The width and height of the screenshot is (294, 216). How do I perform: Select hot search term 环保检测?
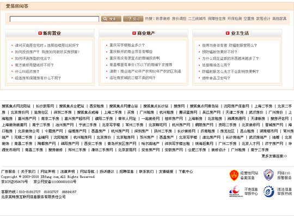point(235,18)
